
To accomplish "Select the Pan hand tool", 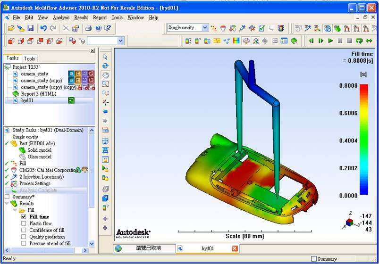I will pos(105,75).
